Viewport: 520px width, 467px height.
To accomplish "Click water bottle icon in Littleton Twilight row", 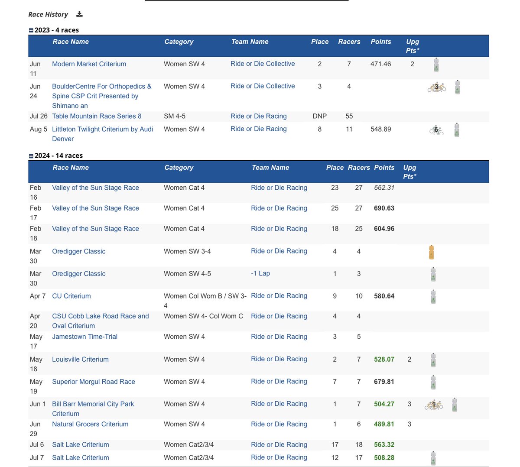I will pos(457,130).
